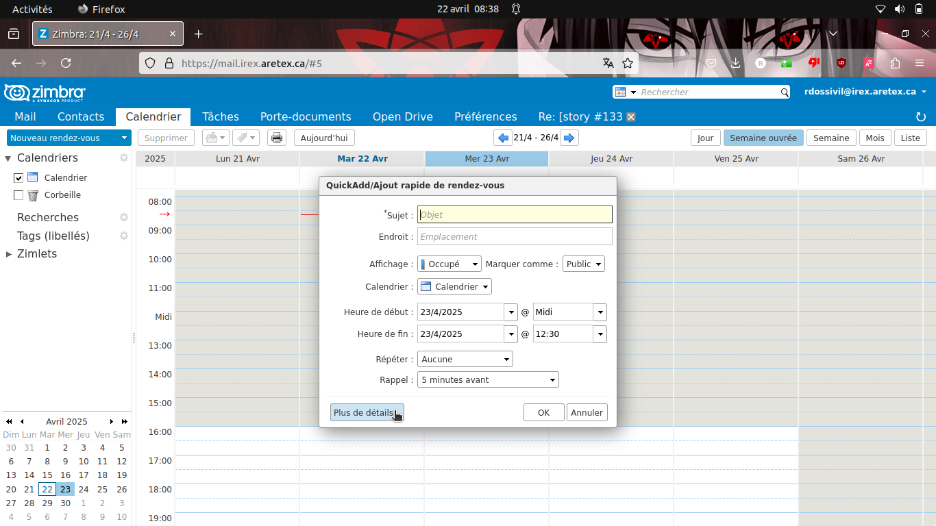Open Firefox hamburger menu
Image resolution: width=936 pixels, height=526 pixels.
click(x=920, y=63)
